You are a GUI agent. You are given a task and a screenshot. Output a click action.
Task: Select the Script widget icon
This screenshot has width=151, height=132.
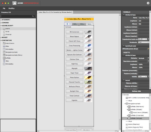[4, 32]
